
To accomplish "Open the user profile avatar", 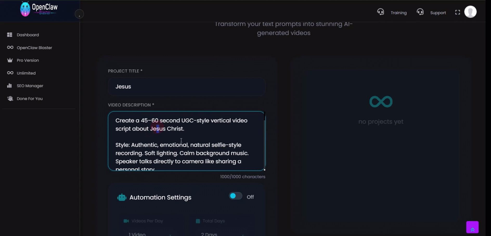I will pos(470,12).
